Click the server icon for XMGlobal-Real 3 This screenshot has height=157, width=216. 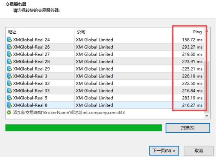tap(9, 76)
